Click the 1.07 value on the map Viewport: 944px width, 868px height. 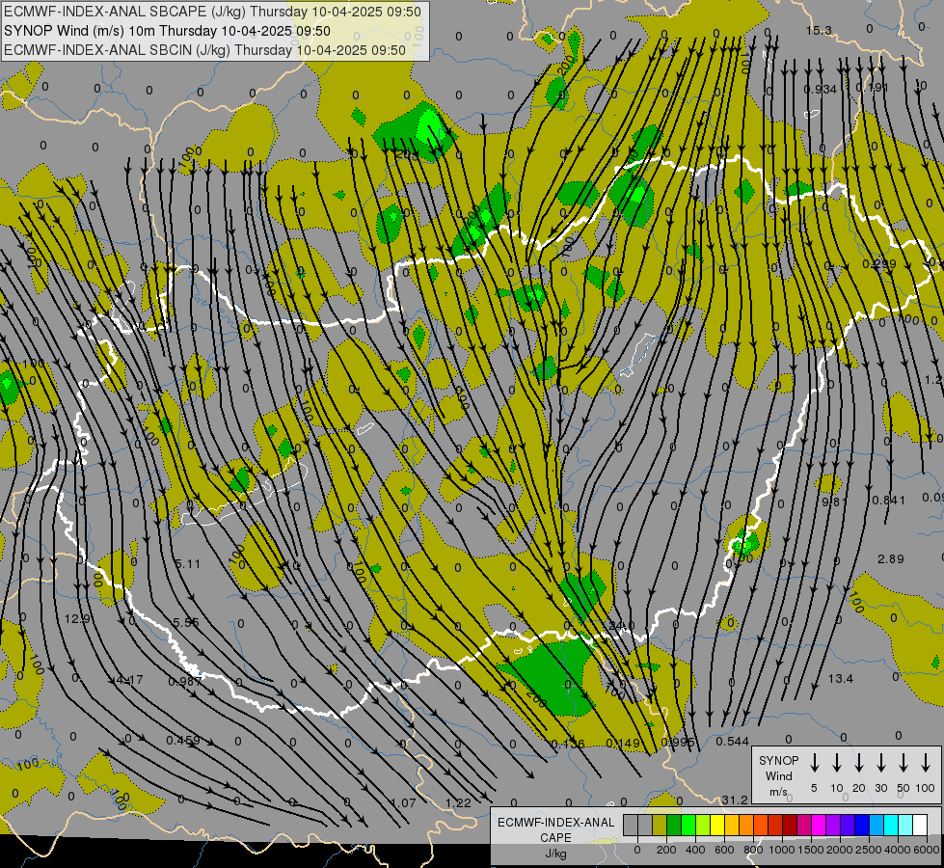click(x=403, y=802)
